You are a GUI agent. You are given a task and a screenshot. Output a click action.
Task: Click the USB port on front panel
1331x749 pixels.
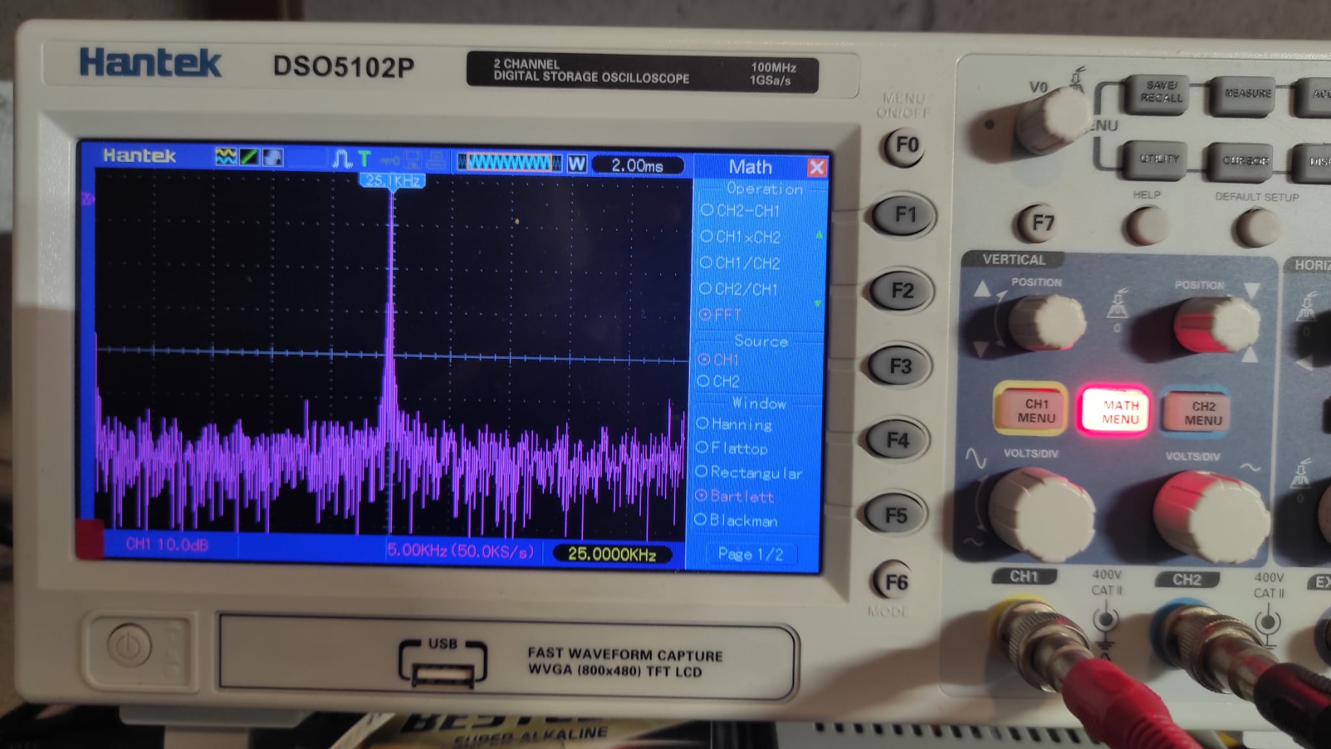[x=444, y=676]
